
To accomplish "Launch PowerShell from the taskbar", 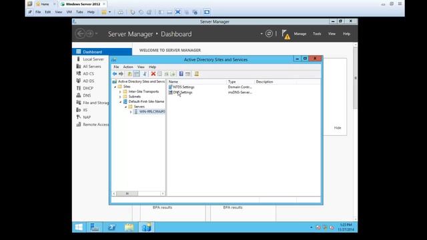I will click(x=111, y=227).
